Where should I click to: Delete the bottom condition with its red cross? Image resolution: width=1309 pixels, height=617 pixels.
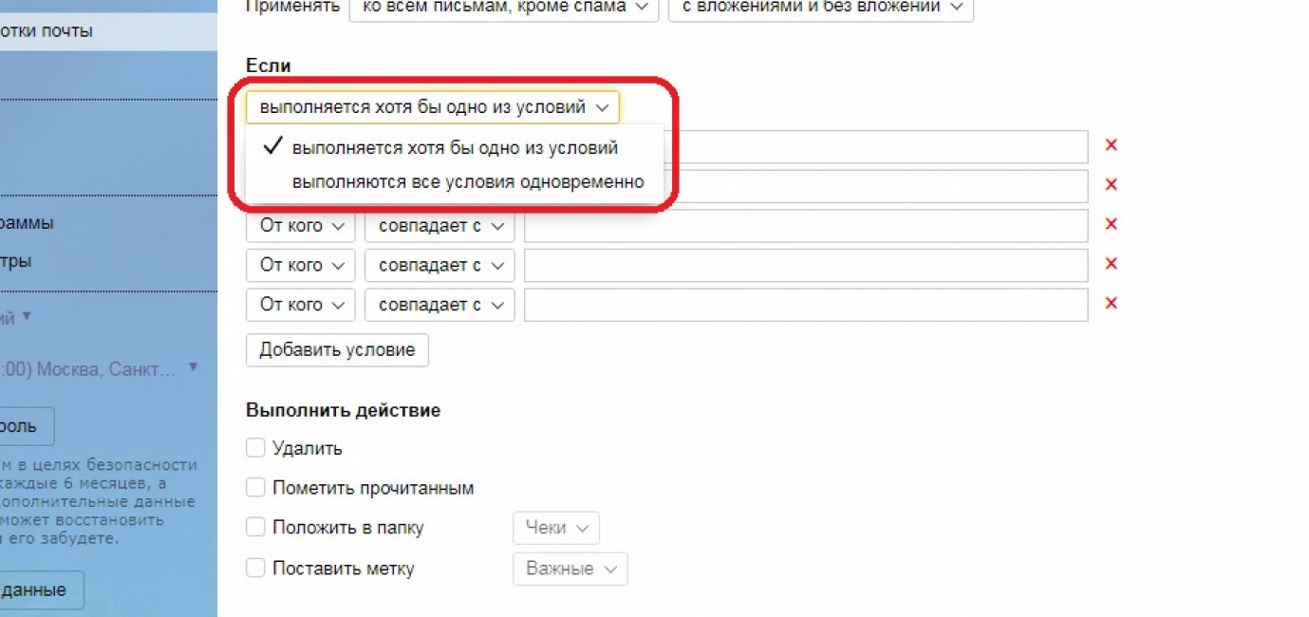pyautogui.click(x=1111, y=304)
